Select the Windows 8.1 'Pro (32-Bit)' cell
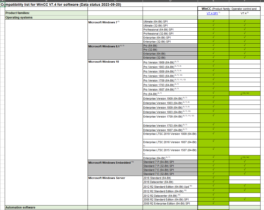 coord(170,50)
